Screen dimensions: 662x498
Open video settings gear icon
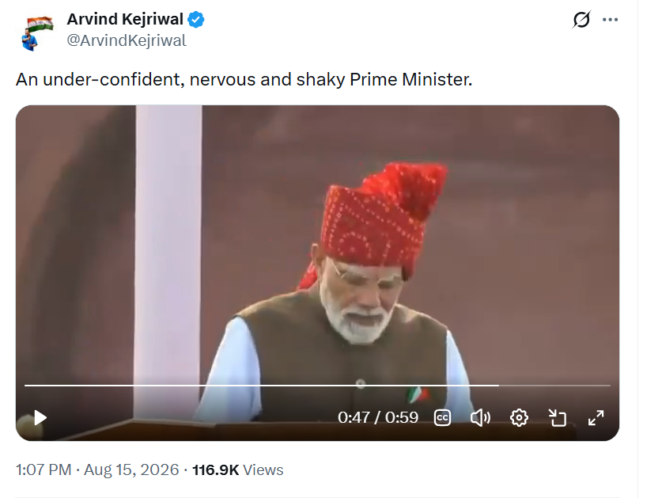[519, 418]
